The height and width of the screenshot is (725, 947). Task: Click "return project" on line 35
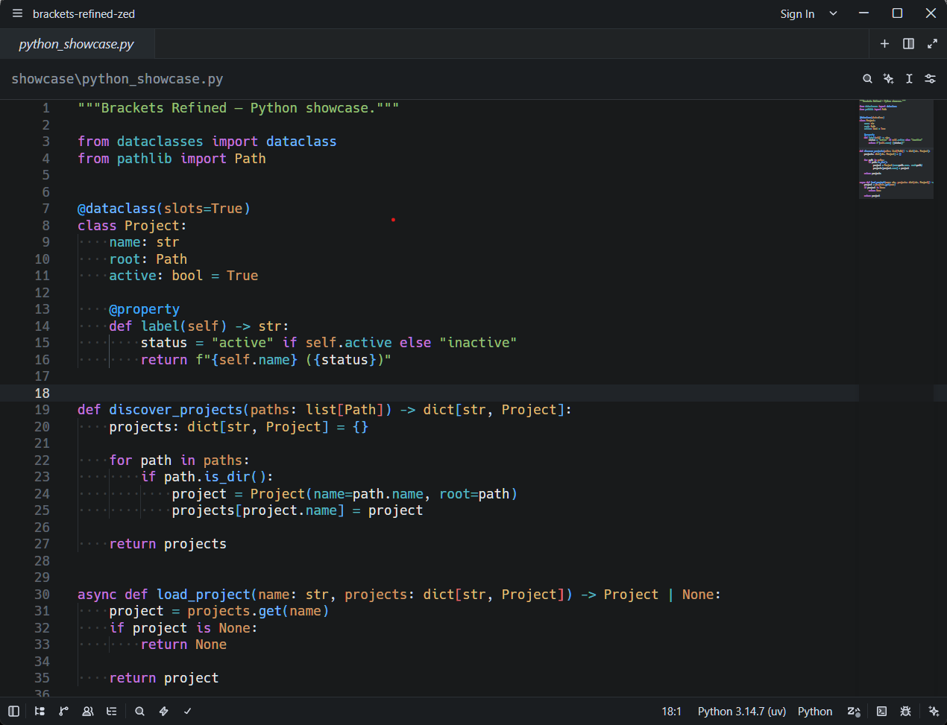(x=164, y=678)
